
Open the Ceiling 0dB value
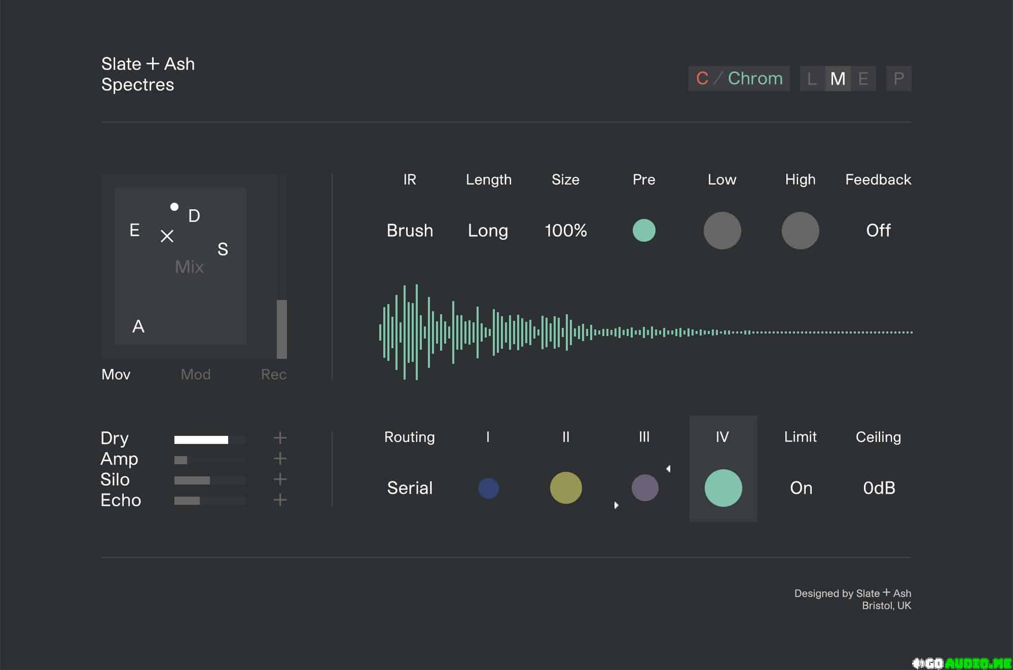click(879, 488)
